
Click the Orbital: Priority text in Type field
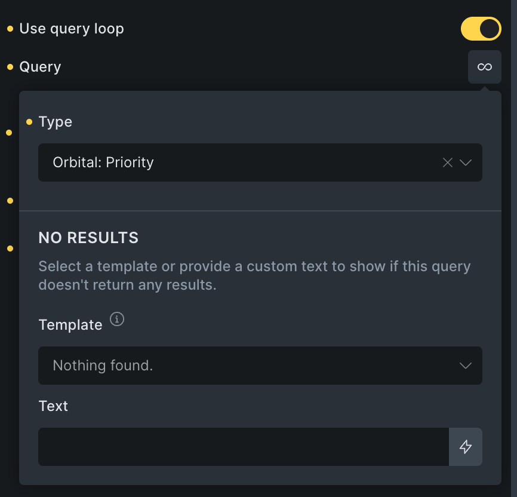point(103,162)
